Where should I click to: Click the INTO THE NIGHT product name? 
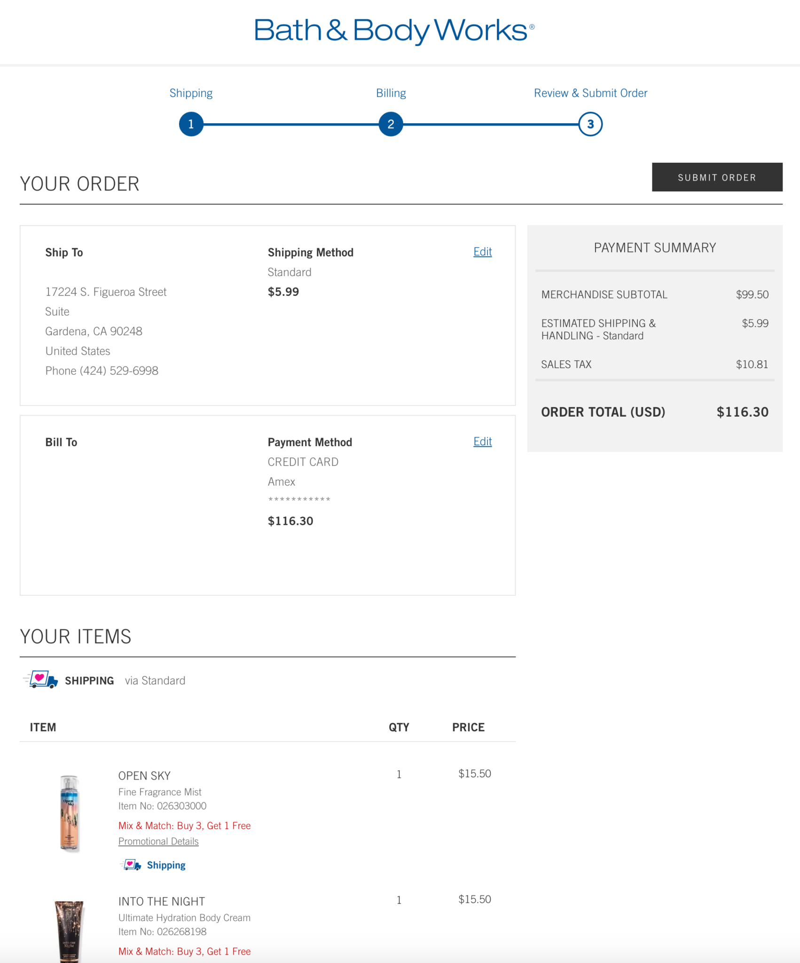[161, 901]
